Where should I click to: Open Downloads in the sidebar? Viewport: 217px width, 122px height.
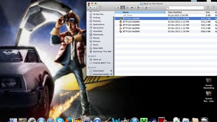(x=98, y=35)
